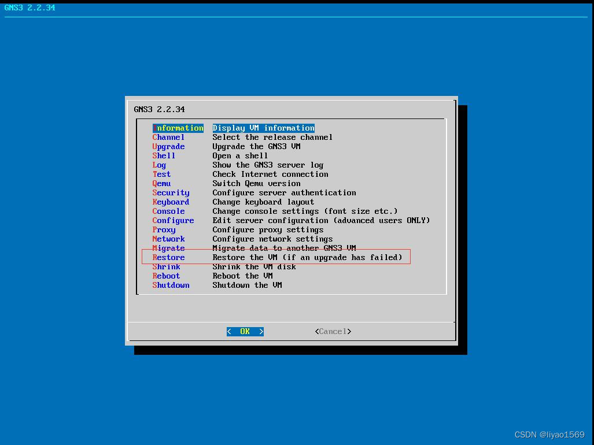Click 'Display VM information' description
Screen dimensions: 594x445
tap(263, 128)
